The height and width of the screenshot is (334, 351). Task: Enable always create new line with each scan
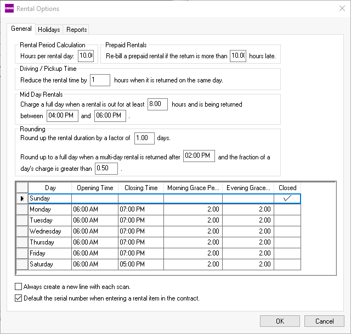(19, 287)
